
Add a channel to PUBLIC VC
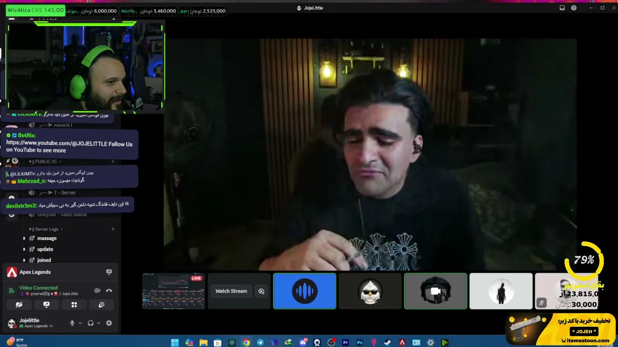pos(113,161)
